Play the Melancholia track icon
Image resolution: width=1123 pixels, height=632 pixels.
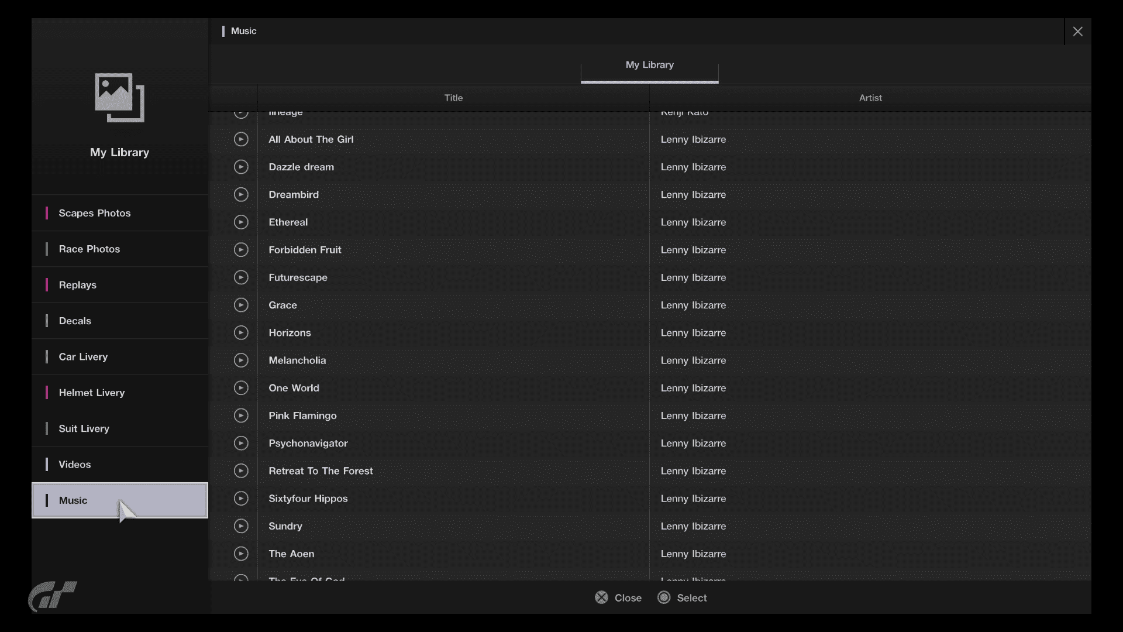[241, 360]
